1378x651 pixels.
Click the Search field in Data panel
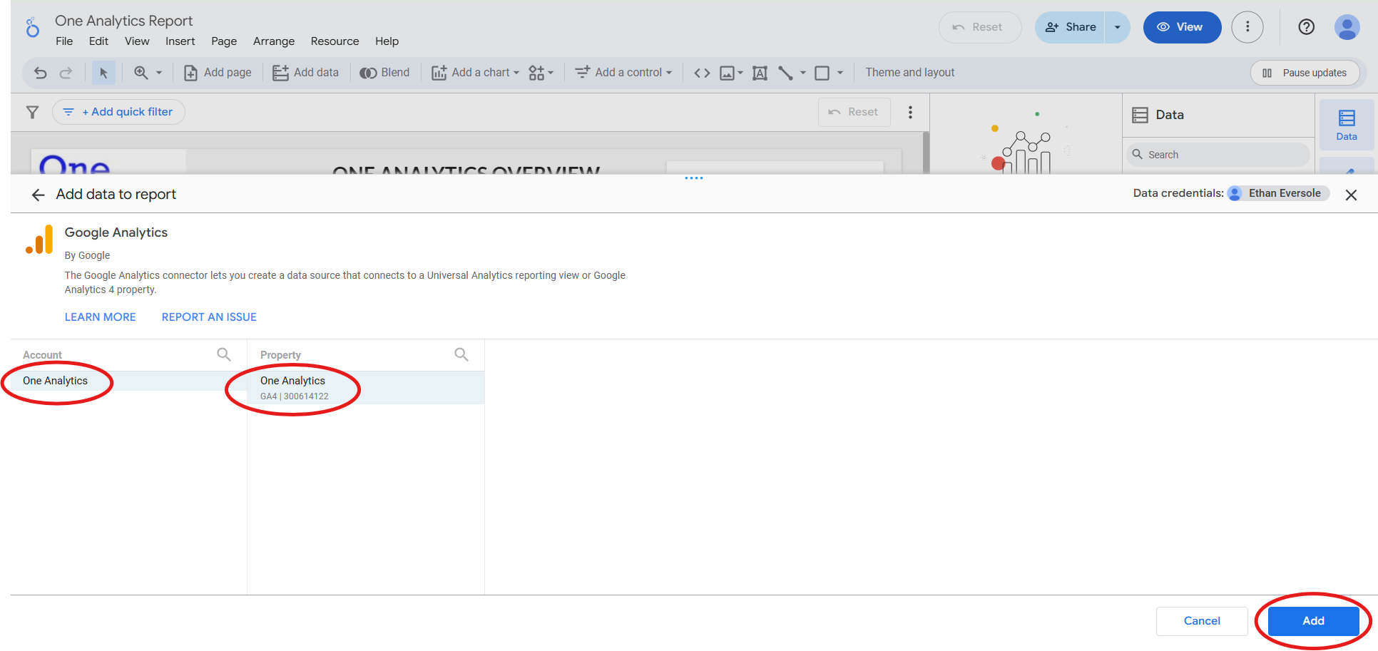1218,155
